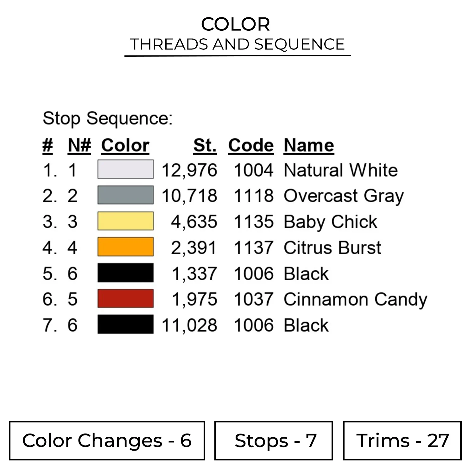Choose the Citrus Burst orange swatch
This screenshot has height=475, width=475.
click(125, 247)
